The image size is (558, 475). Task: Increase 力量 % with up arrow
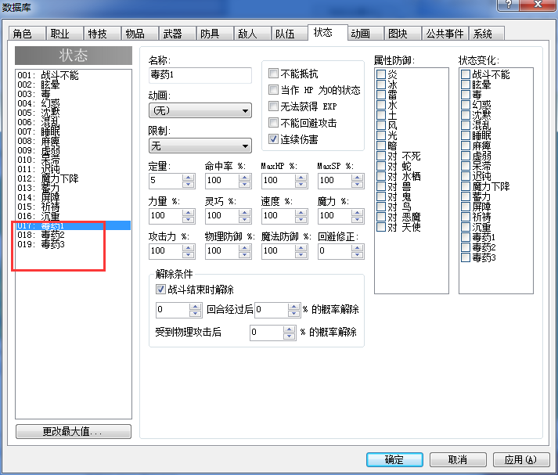coord(188,212)
